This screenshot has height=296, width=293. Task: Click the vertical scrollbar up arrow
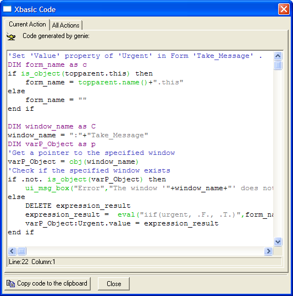(x=278, y=56)
